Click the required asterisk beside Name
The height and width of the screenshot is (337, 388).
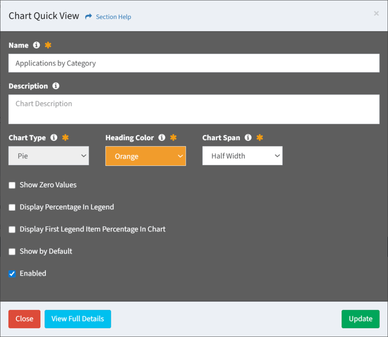click(48, 45)
